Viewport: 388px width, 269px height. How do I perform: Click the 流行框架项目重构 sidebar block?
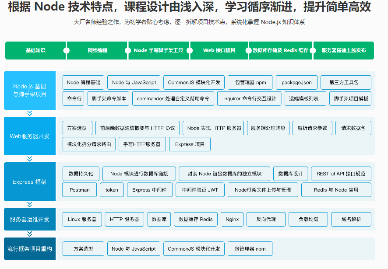pyautogui.click(x=29, y=248)
